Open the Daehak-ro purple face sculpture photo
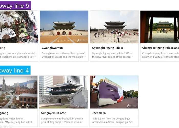The height and width of the screenshot is (128, 179). (x=114, y=92)
